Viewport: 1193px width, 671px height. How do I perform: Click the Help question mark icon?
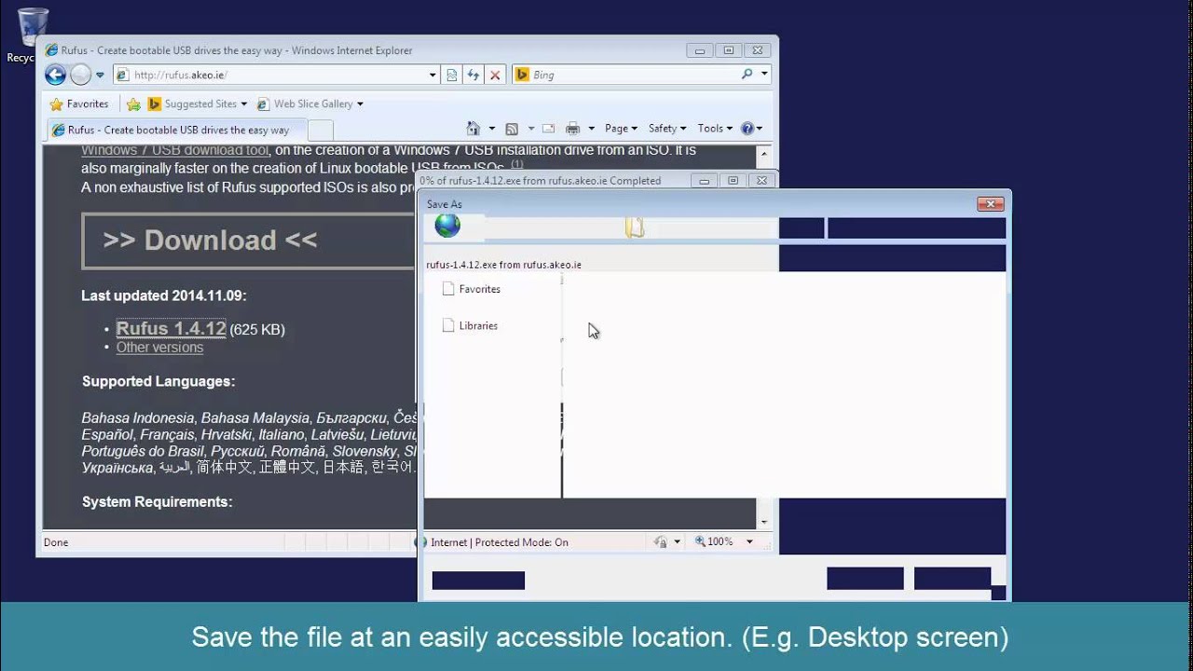747,129
